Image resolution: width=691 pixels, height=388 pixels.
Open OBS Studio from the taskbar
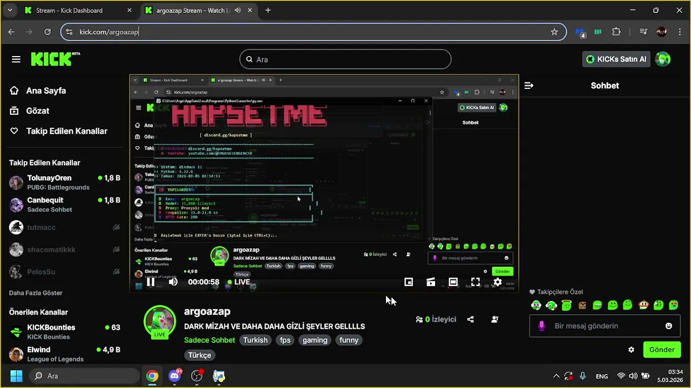(197, 376)
